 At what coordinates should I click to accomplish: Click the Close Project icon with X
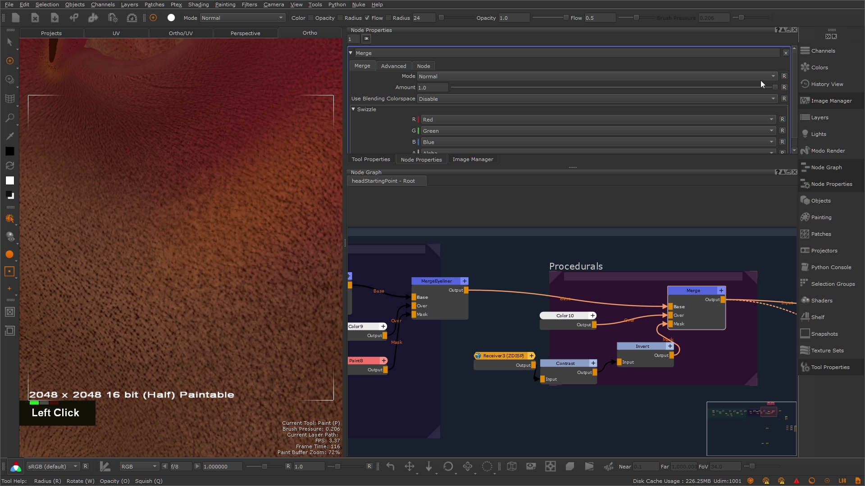click(x=35, y=18)
